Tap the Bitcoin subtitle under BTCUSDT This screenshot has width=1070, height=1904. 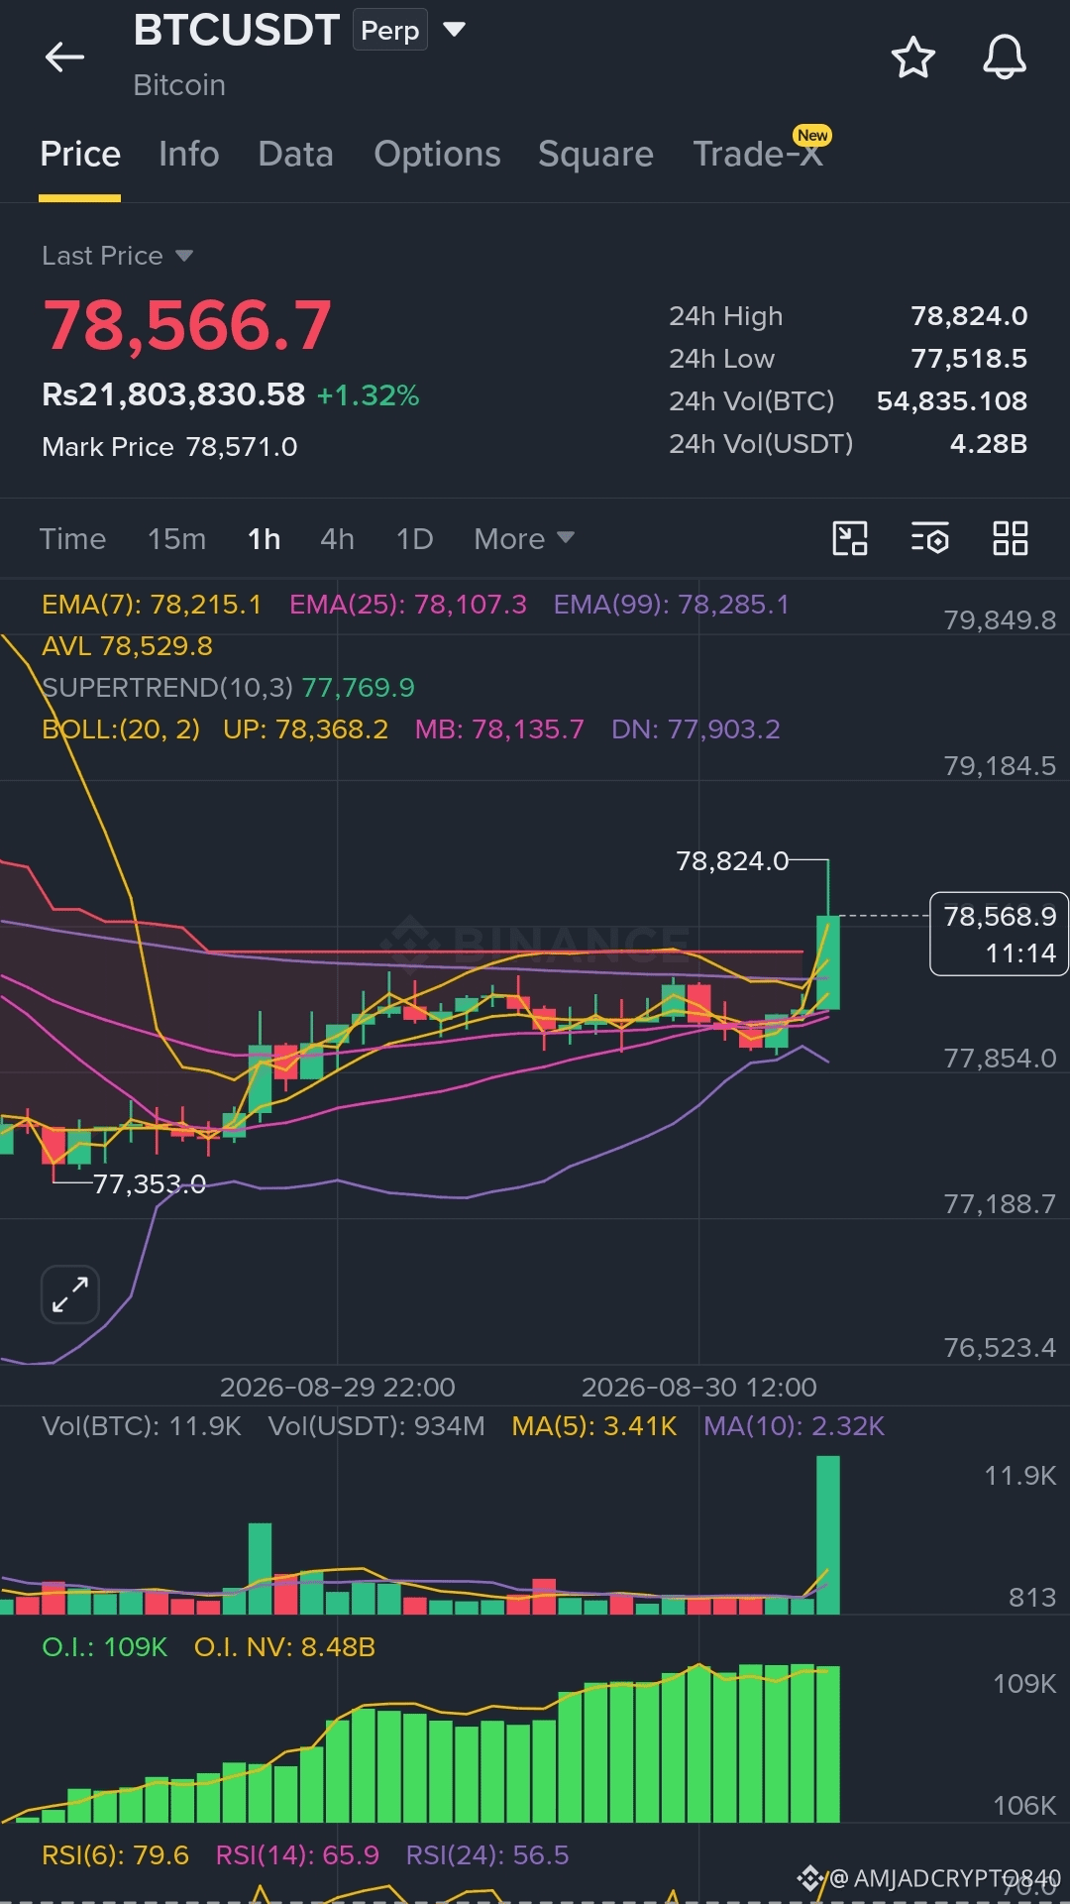[x=179, y=85]
